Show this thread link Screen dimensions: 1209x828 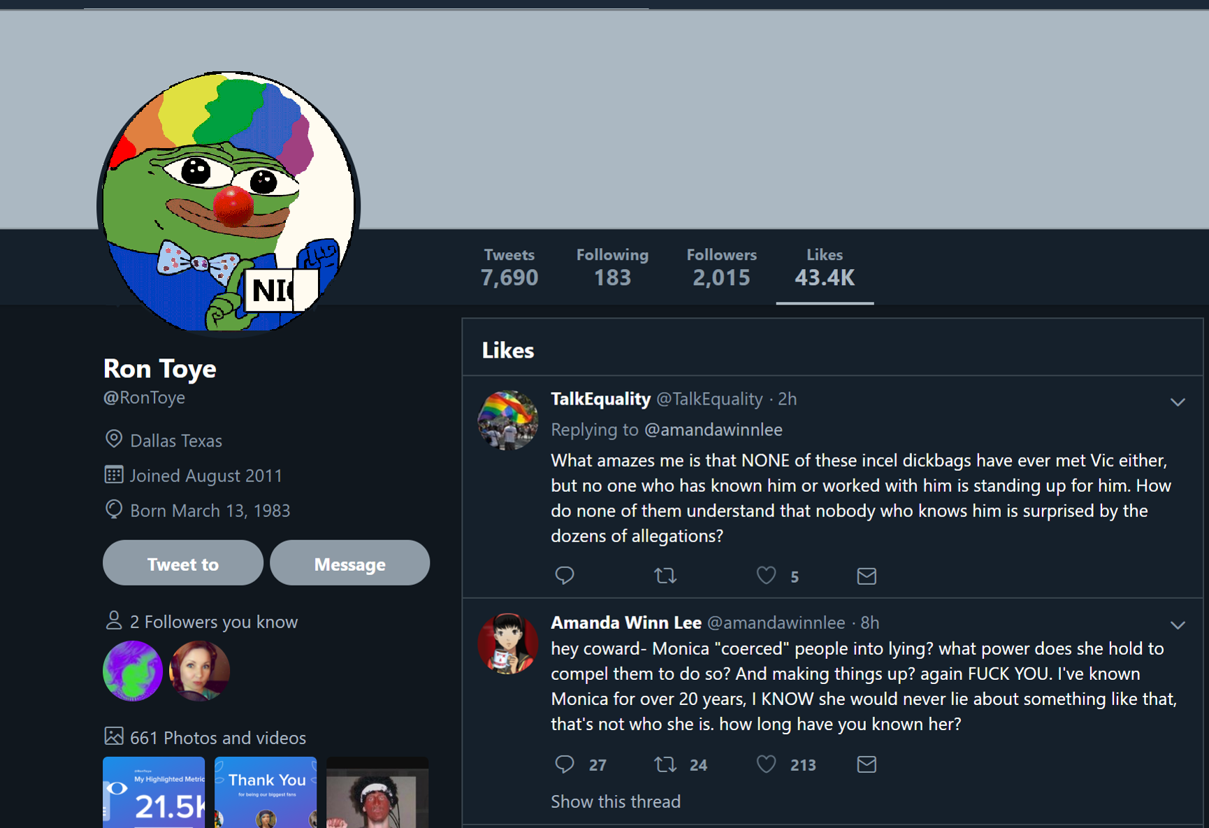click(616, 801)
